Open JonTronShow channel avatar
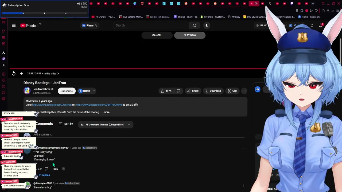Screen dimensions: 342x192 (x=27, y=91)
